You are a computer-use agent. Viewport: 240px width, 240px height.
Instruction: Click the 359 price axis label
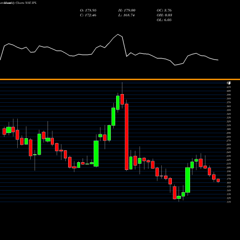pos(229,110)
